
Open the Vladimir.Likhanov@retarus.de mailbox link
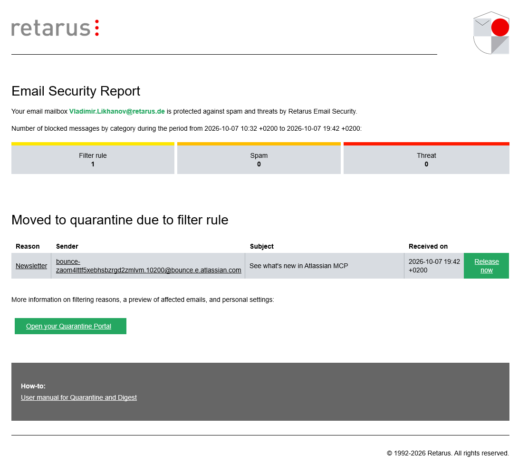(x=117, y=111)
